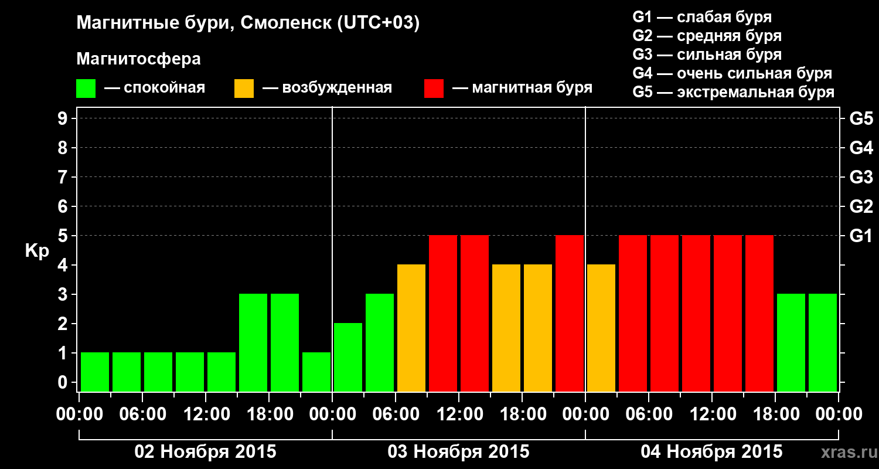Click the yellow 'возбужденная' legend swatch
This screenshot has height=469, width=879.
244,89
